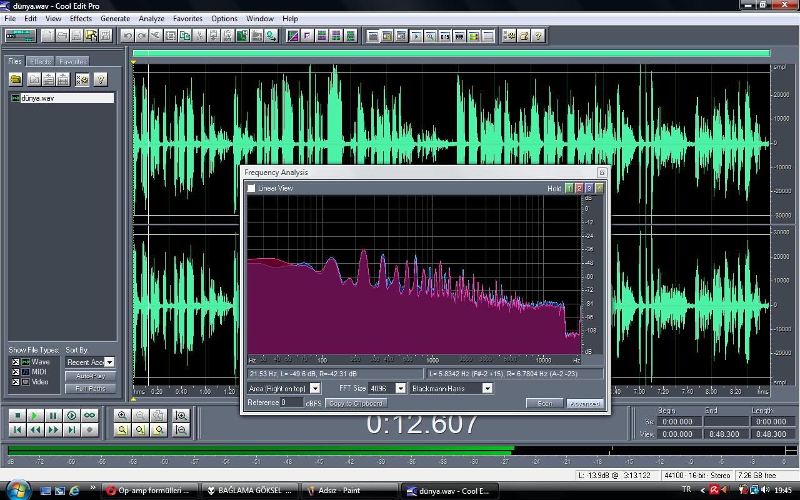The width and height of the screenshot is (800, 500).
Task: Click the Stop transport button
Action: coord(17,416)
